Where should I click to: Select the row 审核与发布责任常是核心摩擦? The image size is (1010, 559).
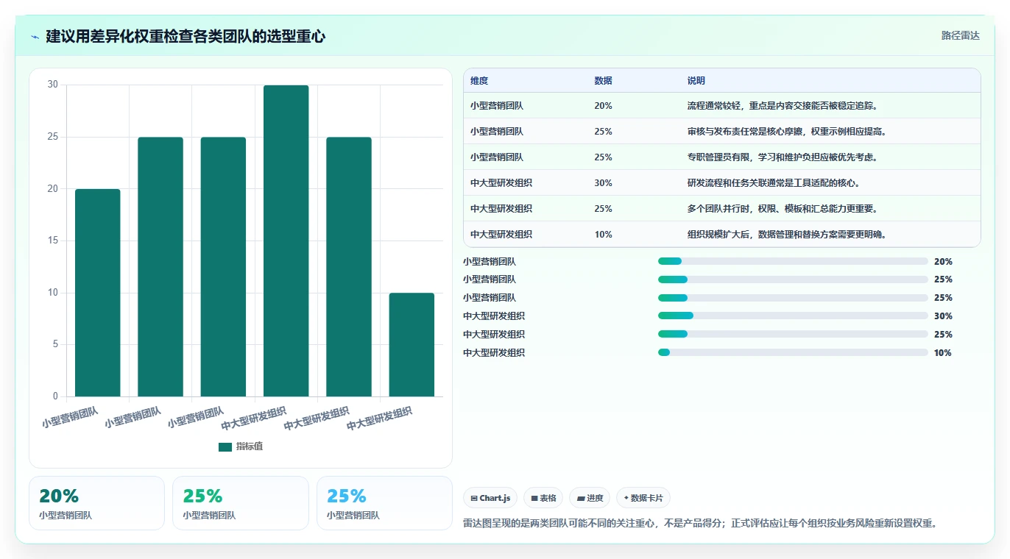pyautogui.click(x=721, y=132)
